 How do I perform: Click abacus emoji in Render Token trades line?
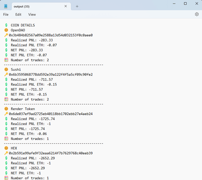6,139
